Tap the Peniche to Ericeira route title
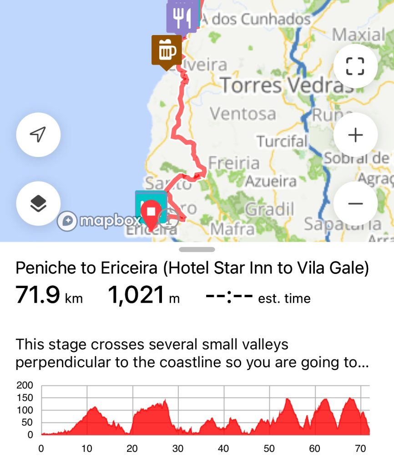The height and width of the screenshot is (466, 394). [192, 268]
